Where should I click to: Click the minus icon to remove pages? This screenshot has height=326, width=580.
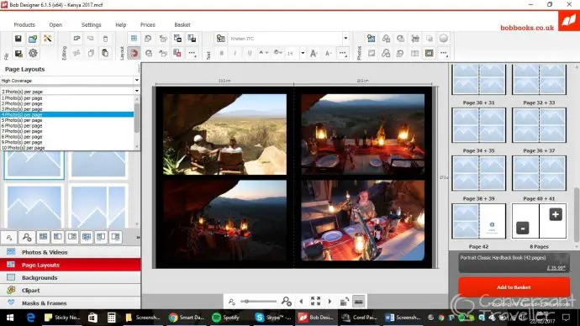pyautogui.click(x=522, y=228)
